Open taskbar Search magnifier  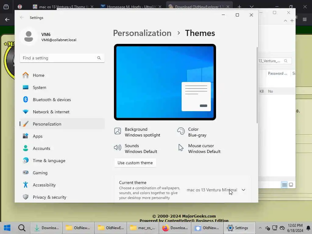click(22, 228)
